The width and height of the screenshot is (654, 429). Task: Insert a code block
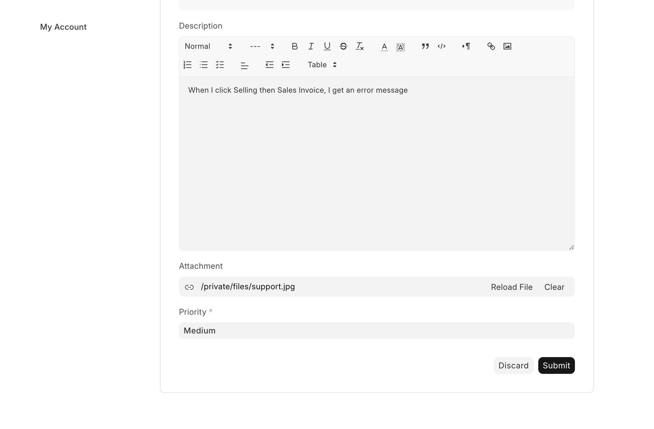coord(441,46)
